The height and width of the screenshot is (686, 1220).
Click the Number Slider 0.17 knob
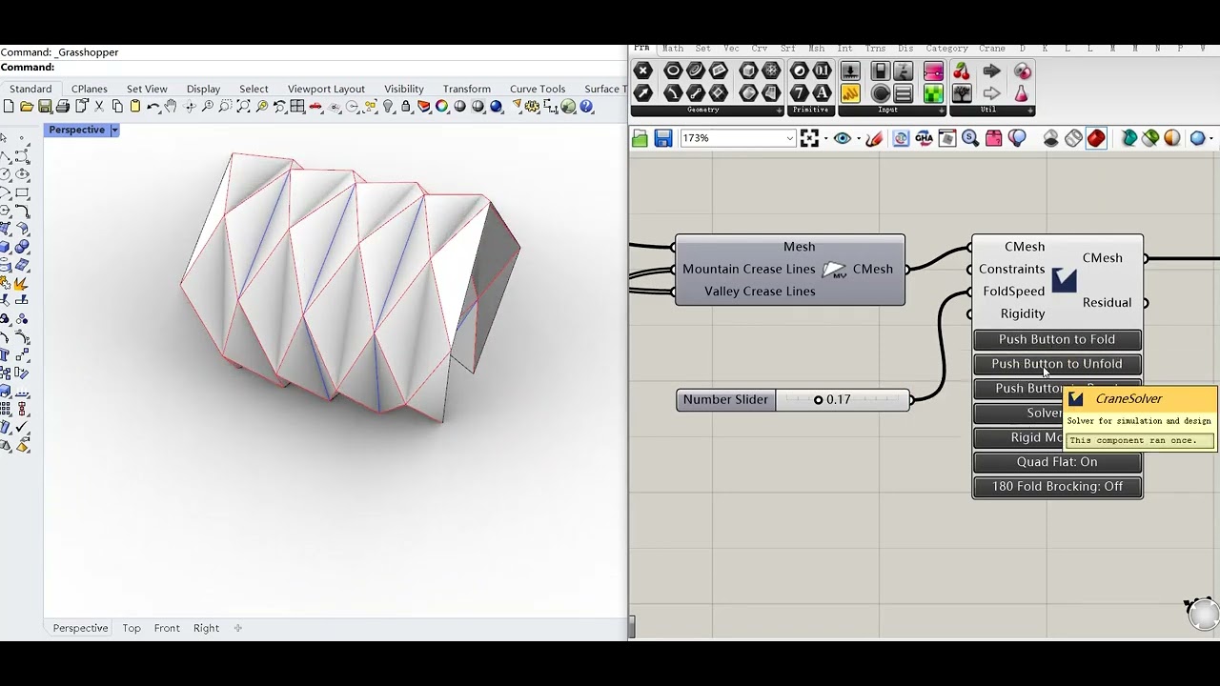818,400
